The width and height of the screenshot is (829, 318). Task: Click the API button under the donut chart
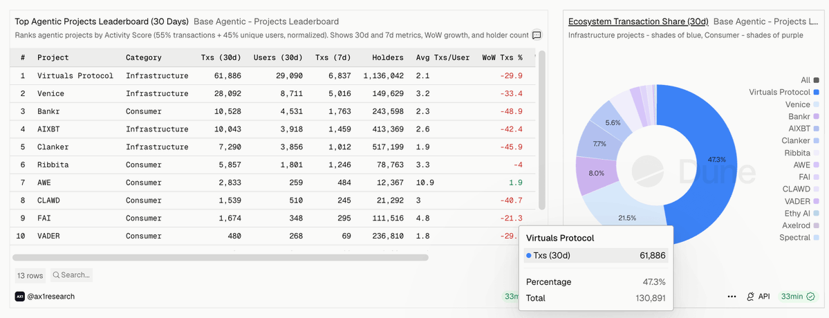pos(758,297)
